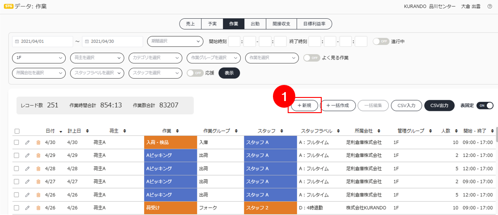Switch to the 出勤 tab
Image resolution: width=498 pixels, height=215 pixels.
(255, 24)
